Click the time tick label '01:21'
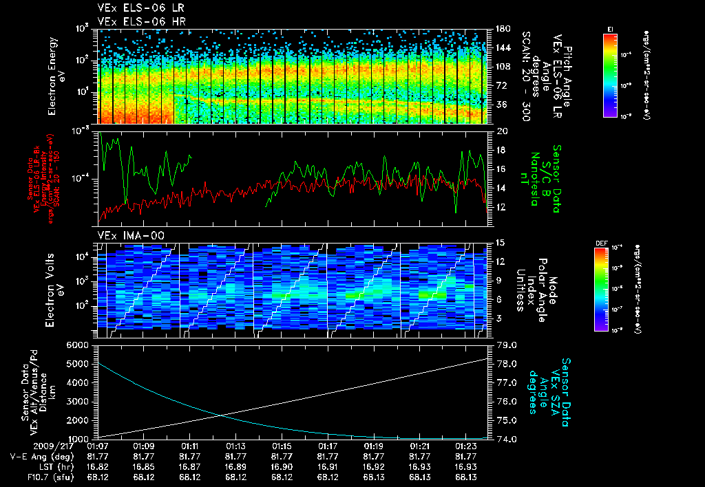Image resolution: width=705 pixels, height=487 pixels. coord(419,447)
